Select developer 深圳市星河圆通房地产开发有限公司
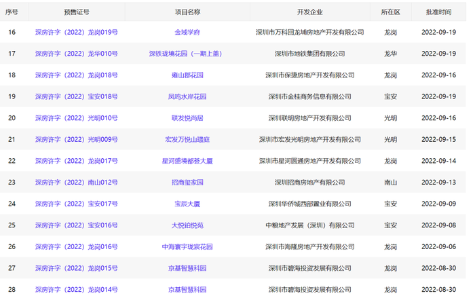475x300 pixels. pos(309,161)
